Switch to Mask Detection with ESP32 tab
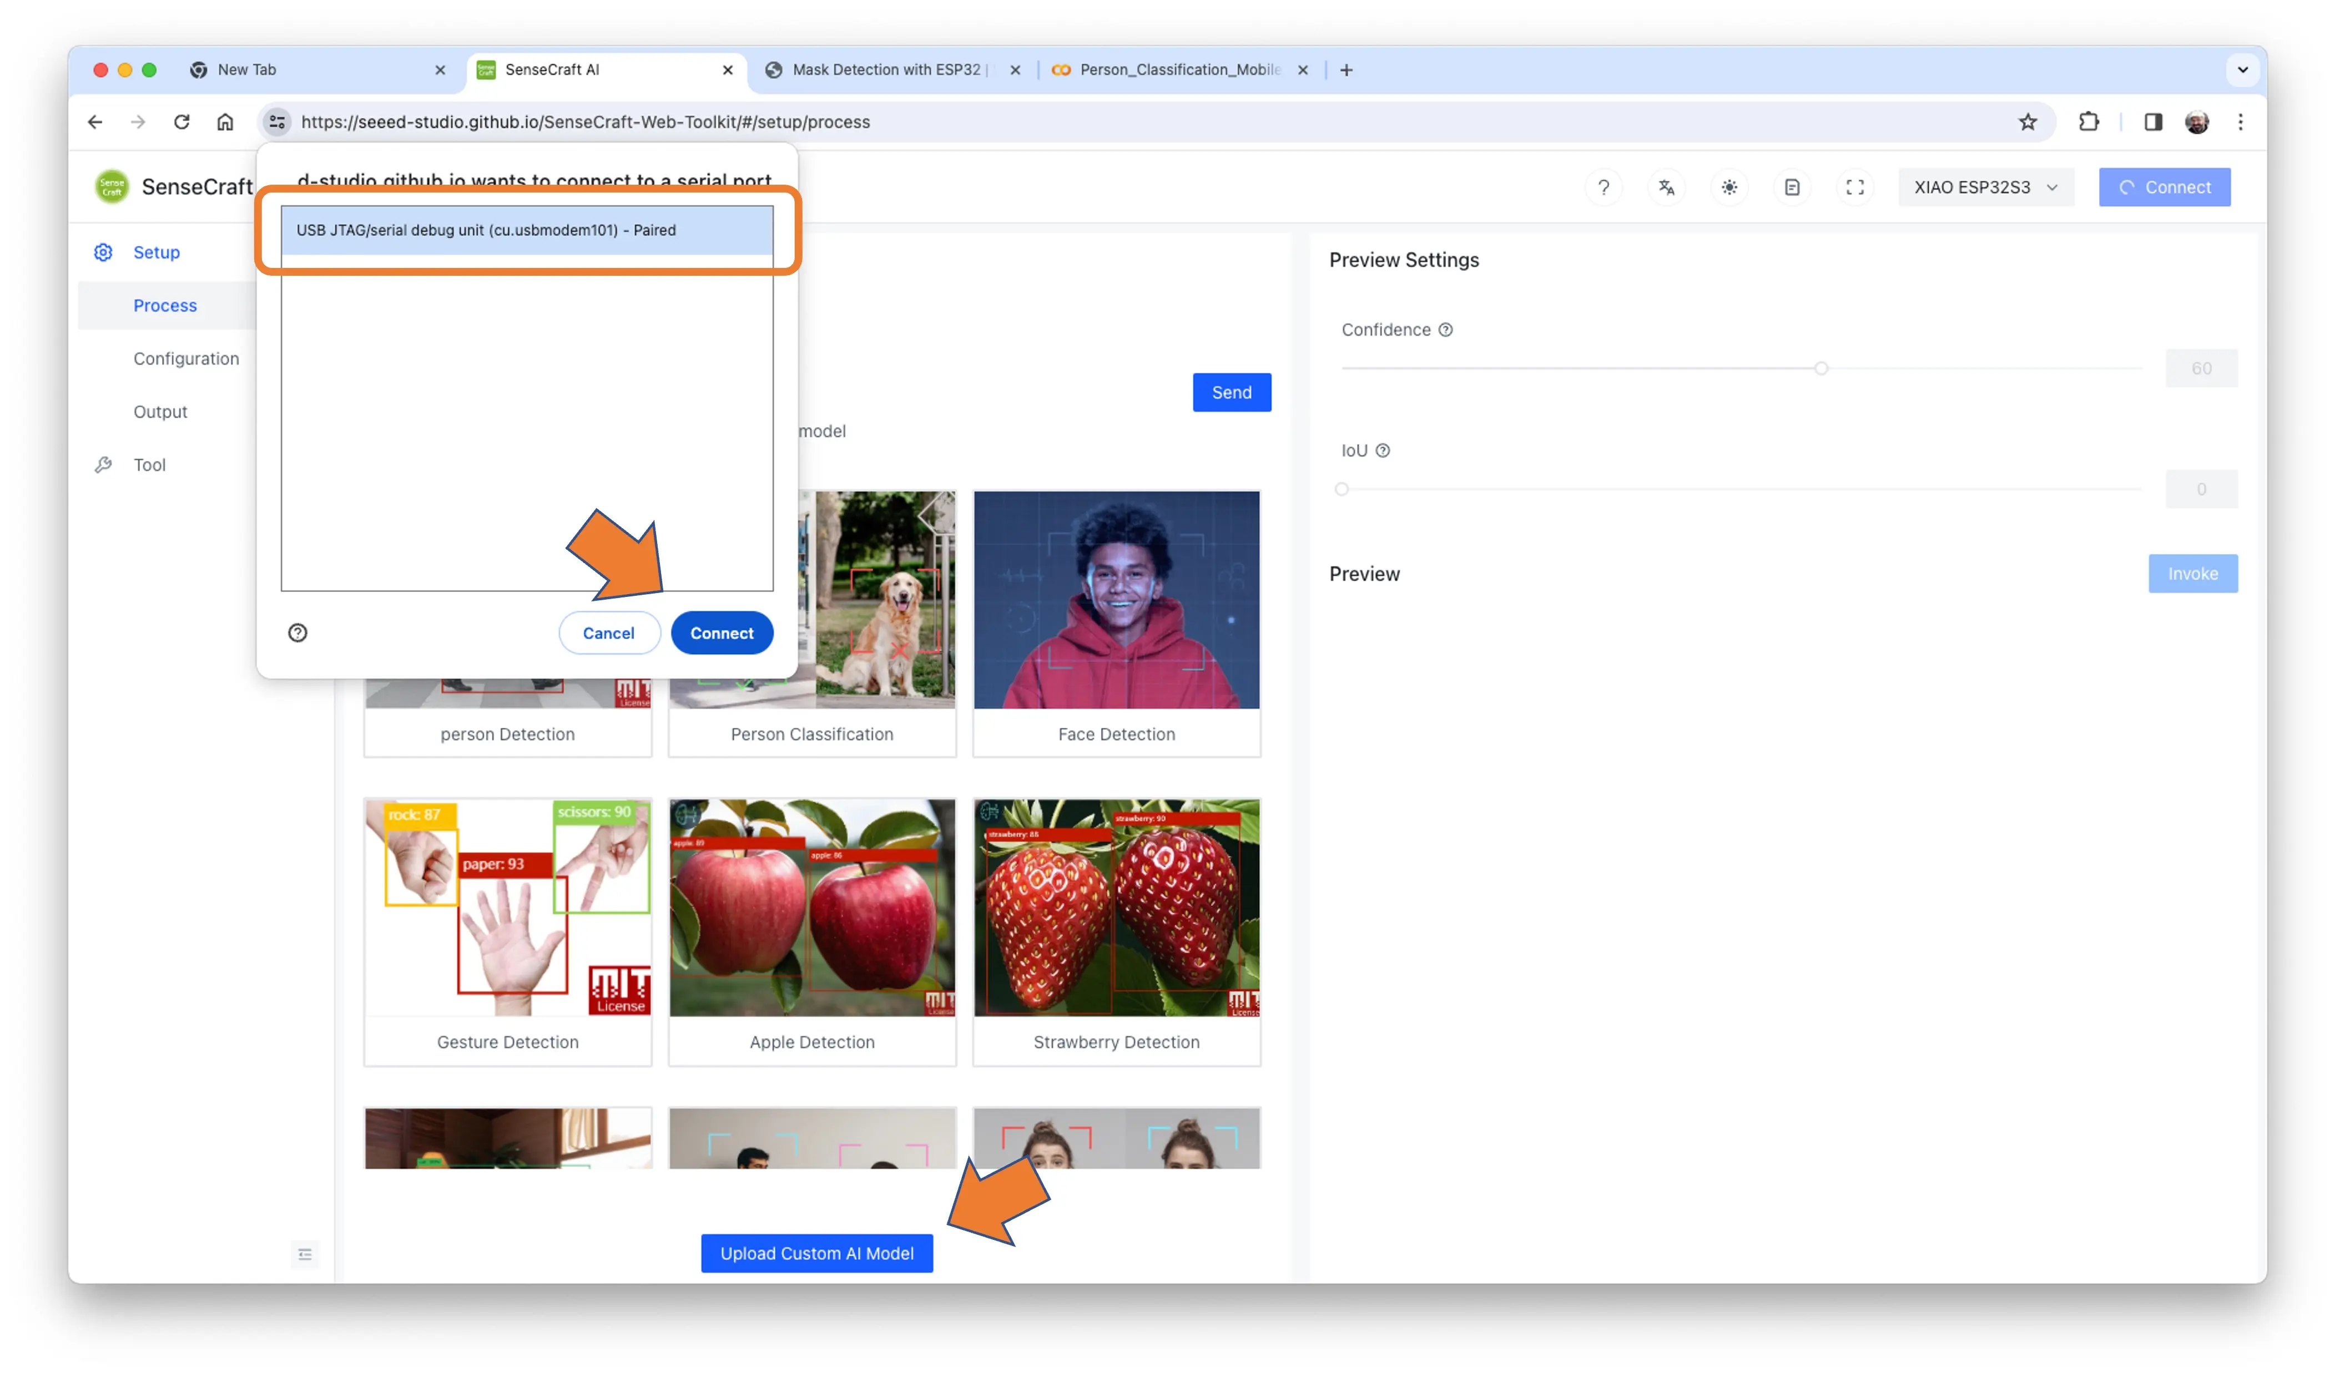This screenshot has height=1373, width=2335. click(x=885, y=69)
